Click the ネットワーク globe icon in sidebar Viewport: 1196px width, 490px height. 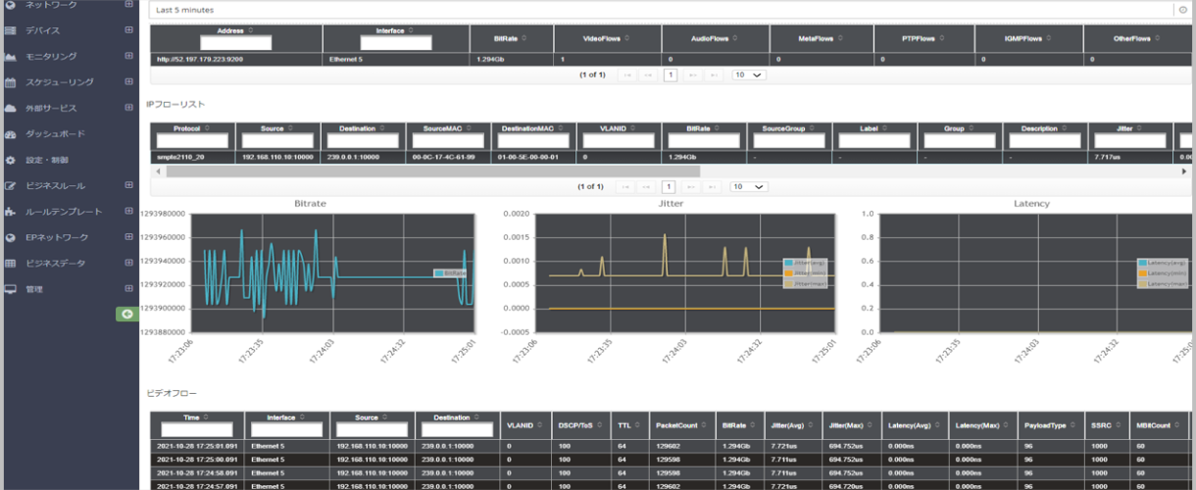10,5
